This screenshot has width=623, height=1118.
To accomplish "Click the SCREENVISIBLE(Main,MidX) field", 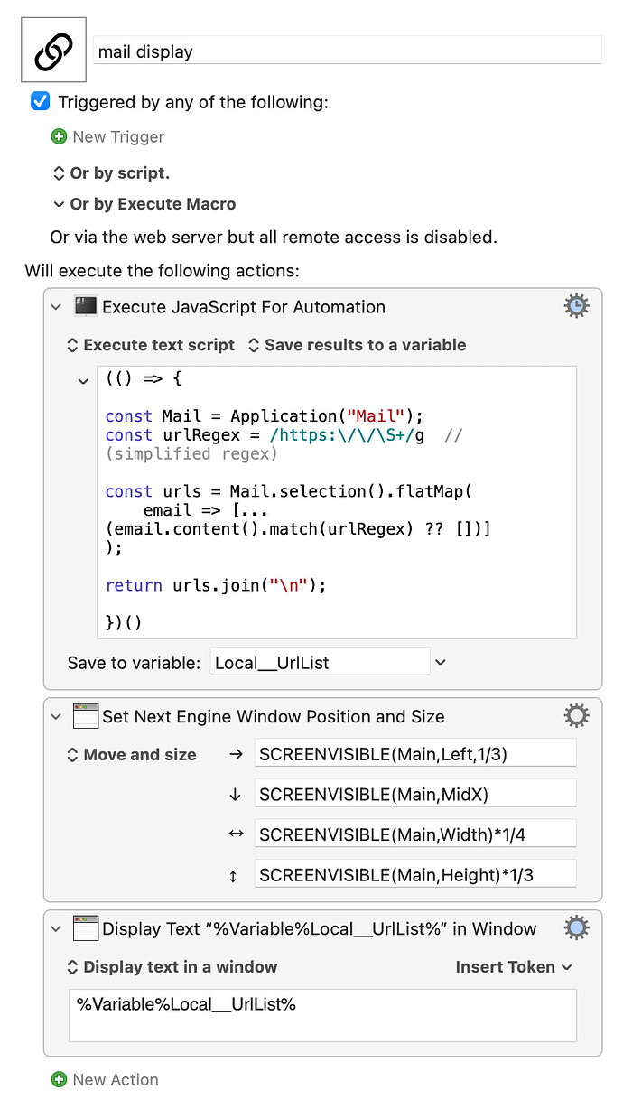I will coord(415,794).
